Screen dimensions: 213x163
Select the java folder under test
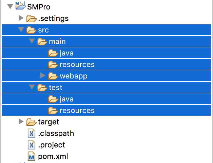pos(66,99)
